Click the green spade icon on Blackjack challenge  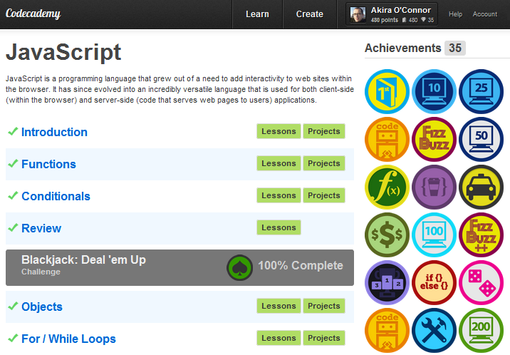coord(240,267)
